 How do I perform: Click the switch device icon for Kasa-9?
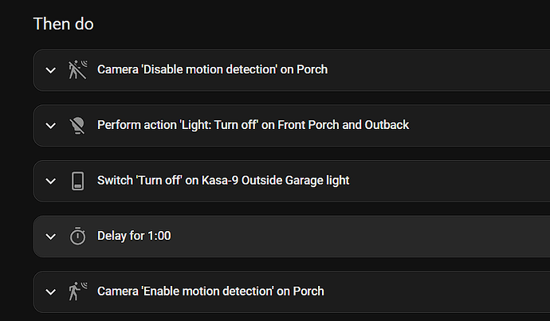(77, 181)
